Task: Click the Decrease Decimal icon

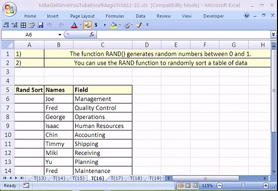Action: pos(6,25)
